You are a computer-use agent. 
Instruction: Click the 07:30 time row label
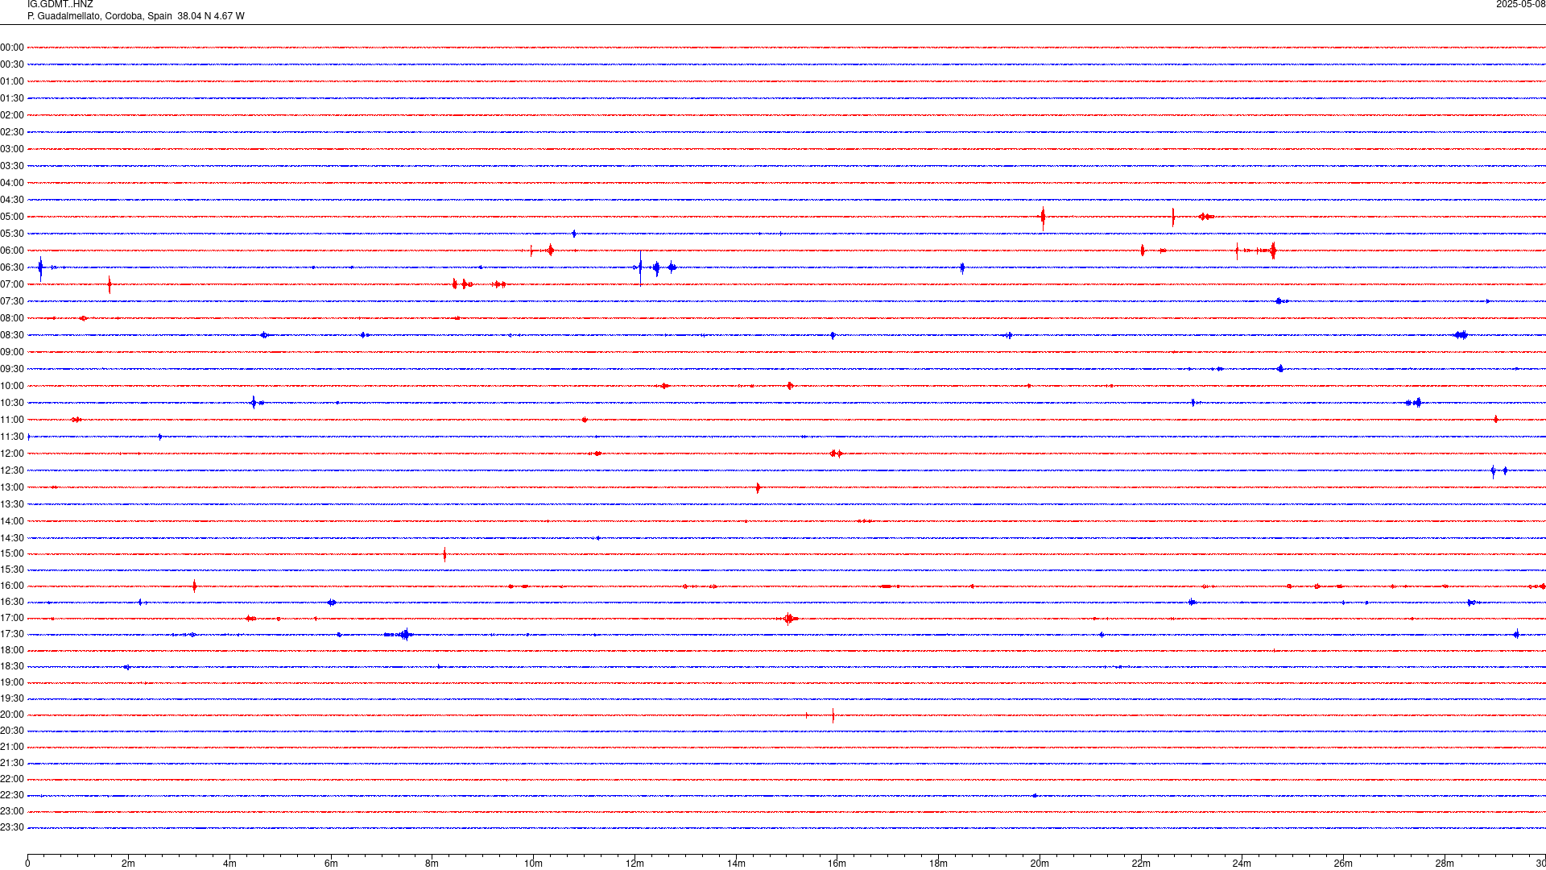(x=12, y=301)
